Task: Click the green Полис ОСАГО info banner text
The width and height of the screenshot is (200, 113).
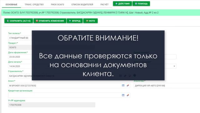Action: pyautogui.click(x=81, y=13)
